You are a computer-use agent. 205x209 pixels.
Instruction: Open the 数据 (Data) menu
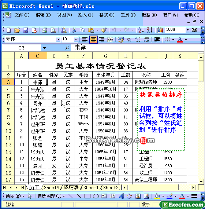(x=149, y=15)
